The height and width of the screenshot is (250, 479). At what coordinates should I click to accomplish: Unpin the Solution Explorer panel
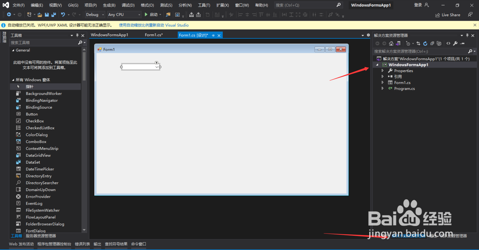pyautogui.click(x=467, y=35)
